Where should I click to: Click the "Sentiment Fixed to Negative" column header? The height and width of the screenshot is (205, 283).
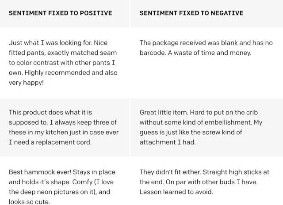[x=191, y=13]
